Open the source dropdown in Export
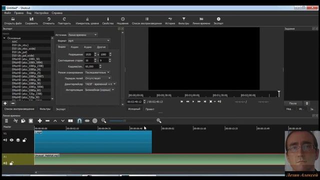Screen dimensions: 320x180 (82, 35)
